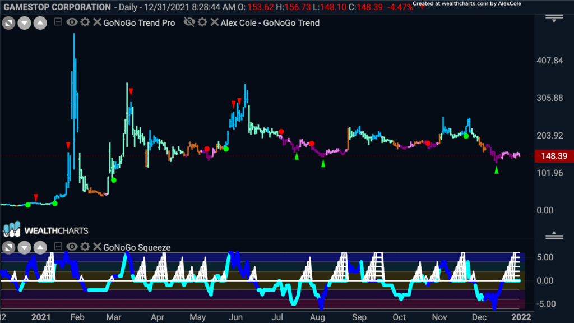Click the green dot in late November

coord(466,136)
